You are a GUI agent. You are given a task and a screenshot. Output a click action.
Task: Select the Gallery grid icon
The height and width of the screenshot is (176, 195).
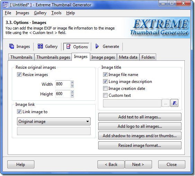pyautogui.click(x=40, y=46)
